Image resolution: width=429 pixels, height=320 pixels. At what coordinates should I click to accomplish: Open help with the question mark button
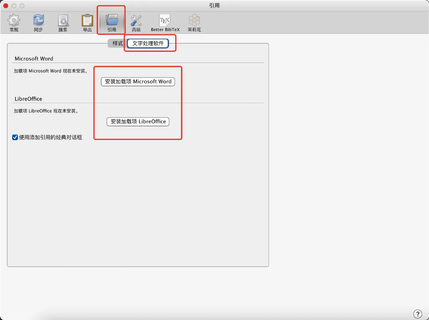coord(418,314)
